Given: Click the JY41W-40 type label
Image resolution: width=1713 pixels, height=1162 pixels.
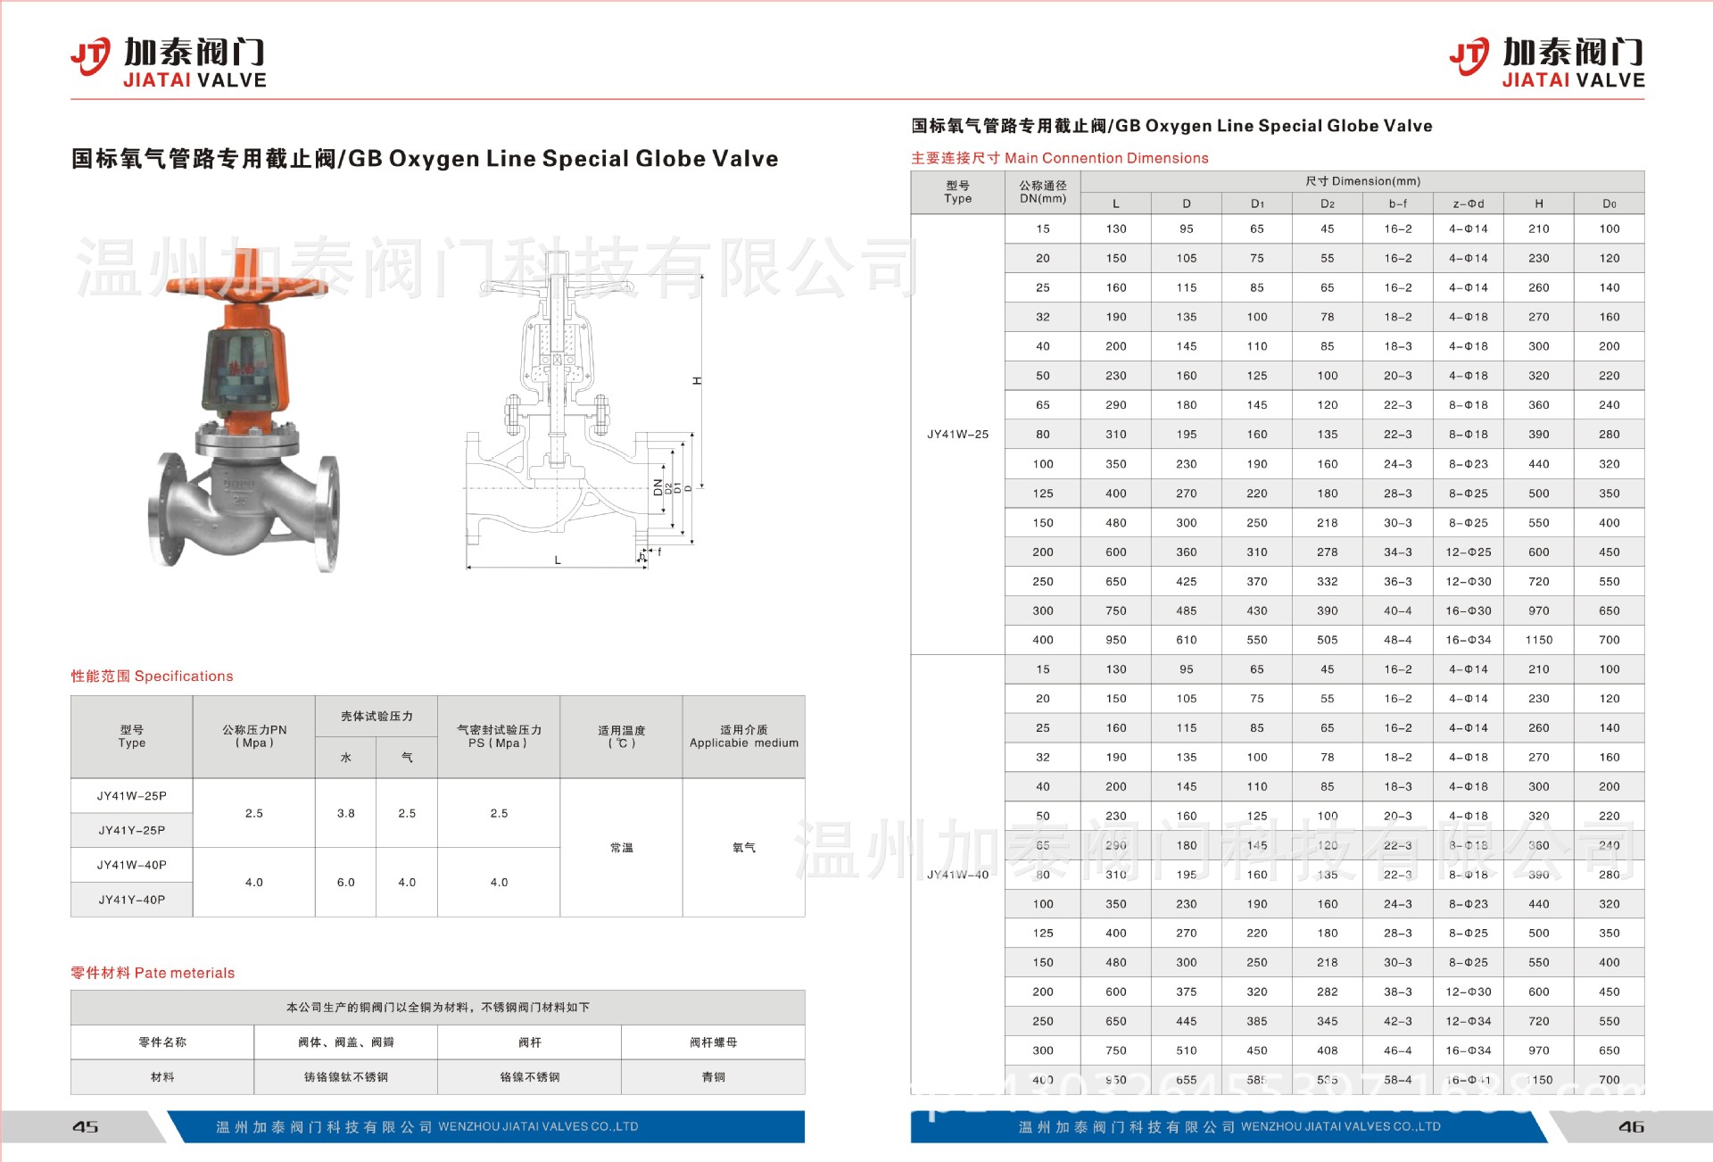Looking at the screenshot, I should pos(957,875).
